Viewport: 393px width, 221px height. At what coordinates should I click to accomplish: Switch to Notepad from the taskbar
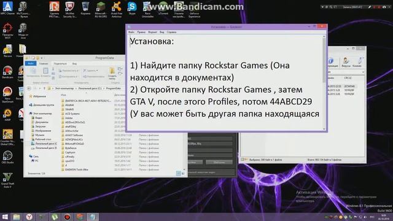click(x=93, y=217)
